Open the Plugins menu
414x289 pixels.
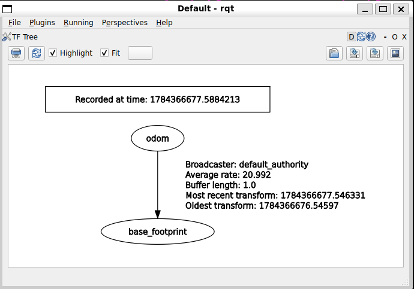click(x=42, y=23)
